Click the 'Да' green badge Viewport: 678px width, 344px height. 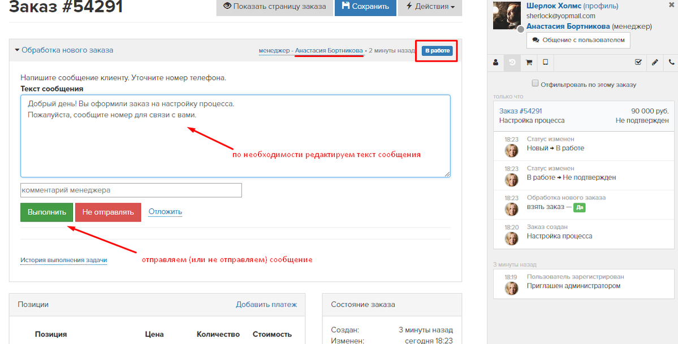pyautogui.click(x=580, y=207)
